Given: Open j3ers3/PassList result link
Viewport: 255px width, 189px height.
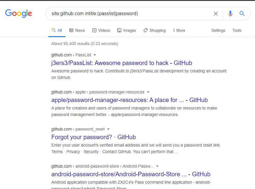Looking at the screenshot, I should 122,63.
